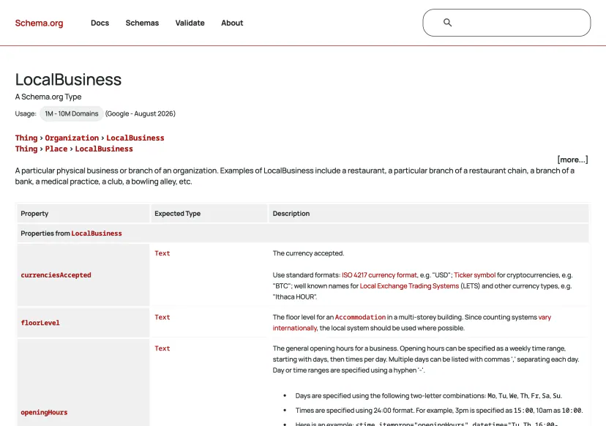Open Text type for floorLevel
606x426 pixels.
pos(162,317)
